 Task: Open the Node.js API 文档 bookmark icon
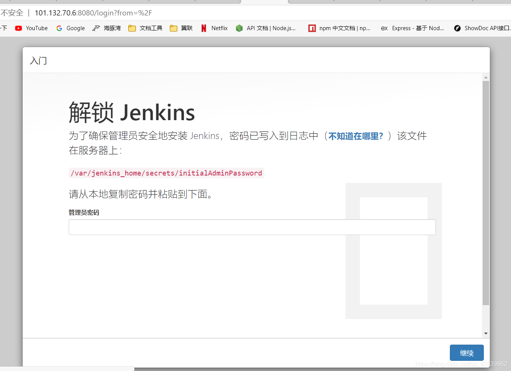239,28
